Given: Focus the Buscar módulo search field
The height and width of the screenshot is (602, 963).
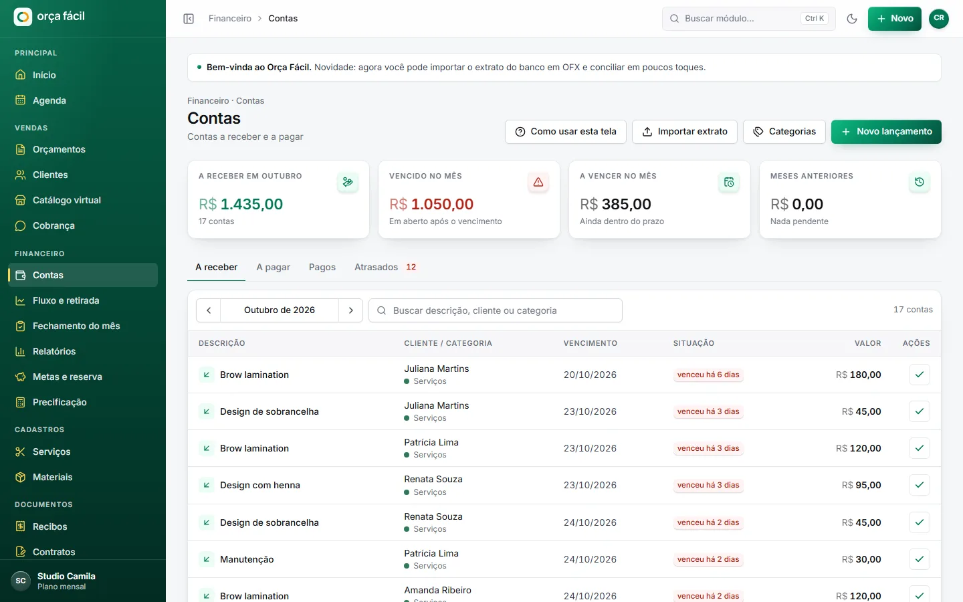Looking at the screenshot, I should coord(749,19).
